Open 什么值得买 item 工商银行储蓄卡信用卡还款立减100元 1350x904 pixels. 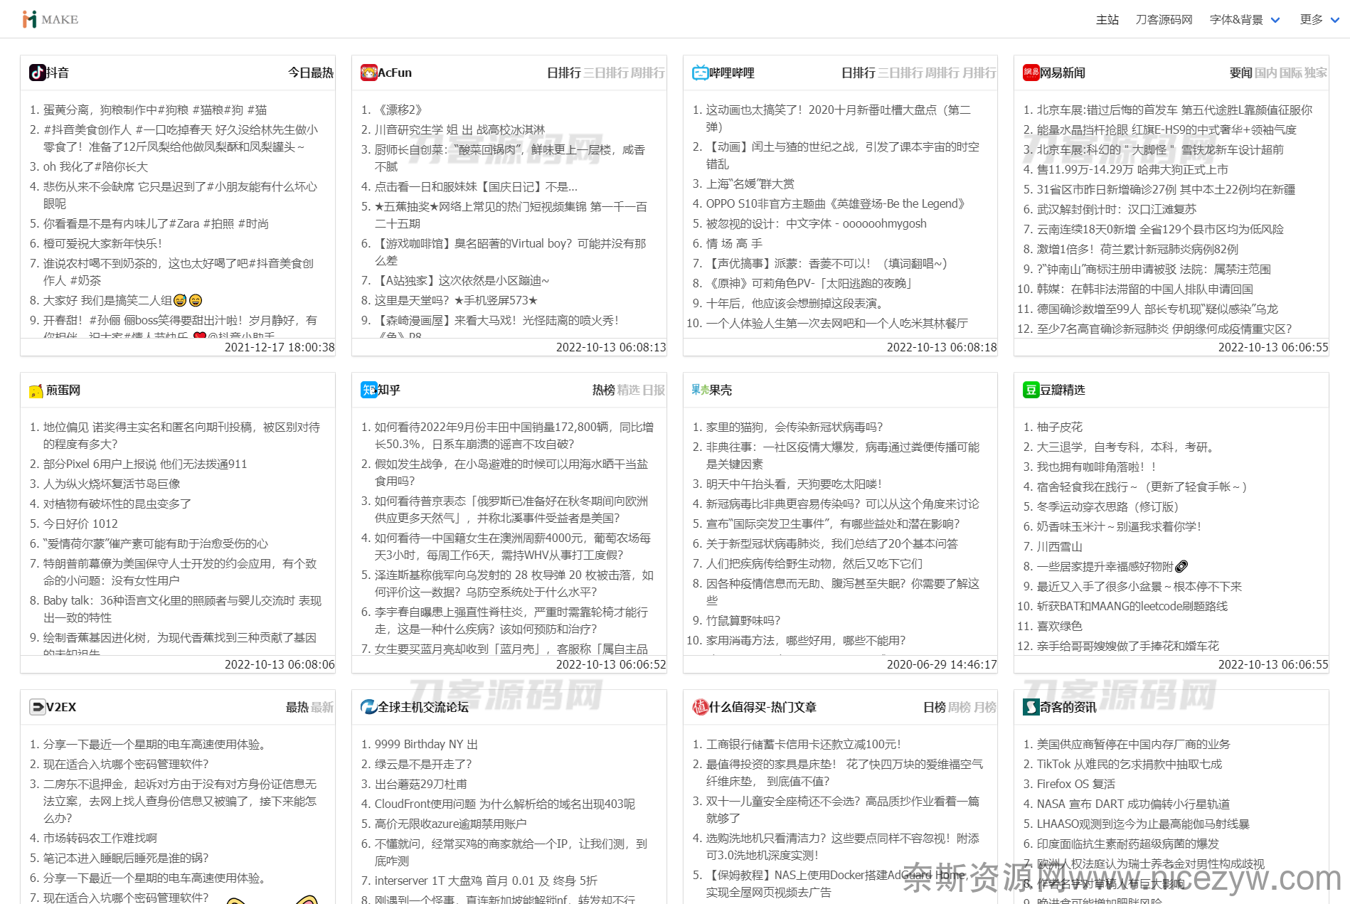click(804, 744)
